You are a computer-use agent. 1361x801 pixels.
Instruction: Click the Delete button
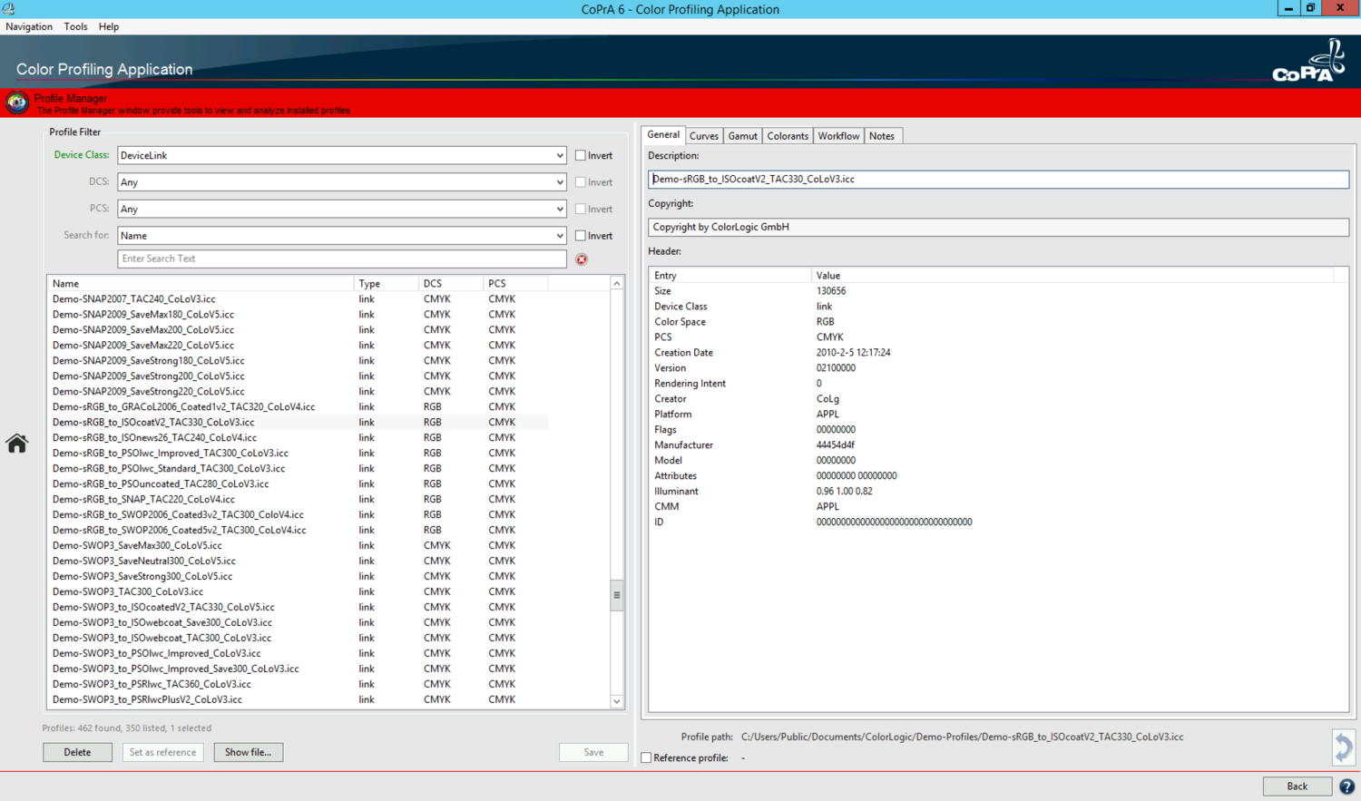[x=77, y=752]
